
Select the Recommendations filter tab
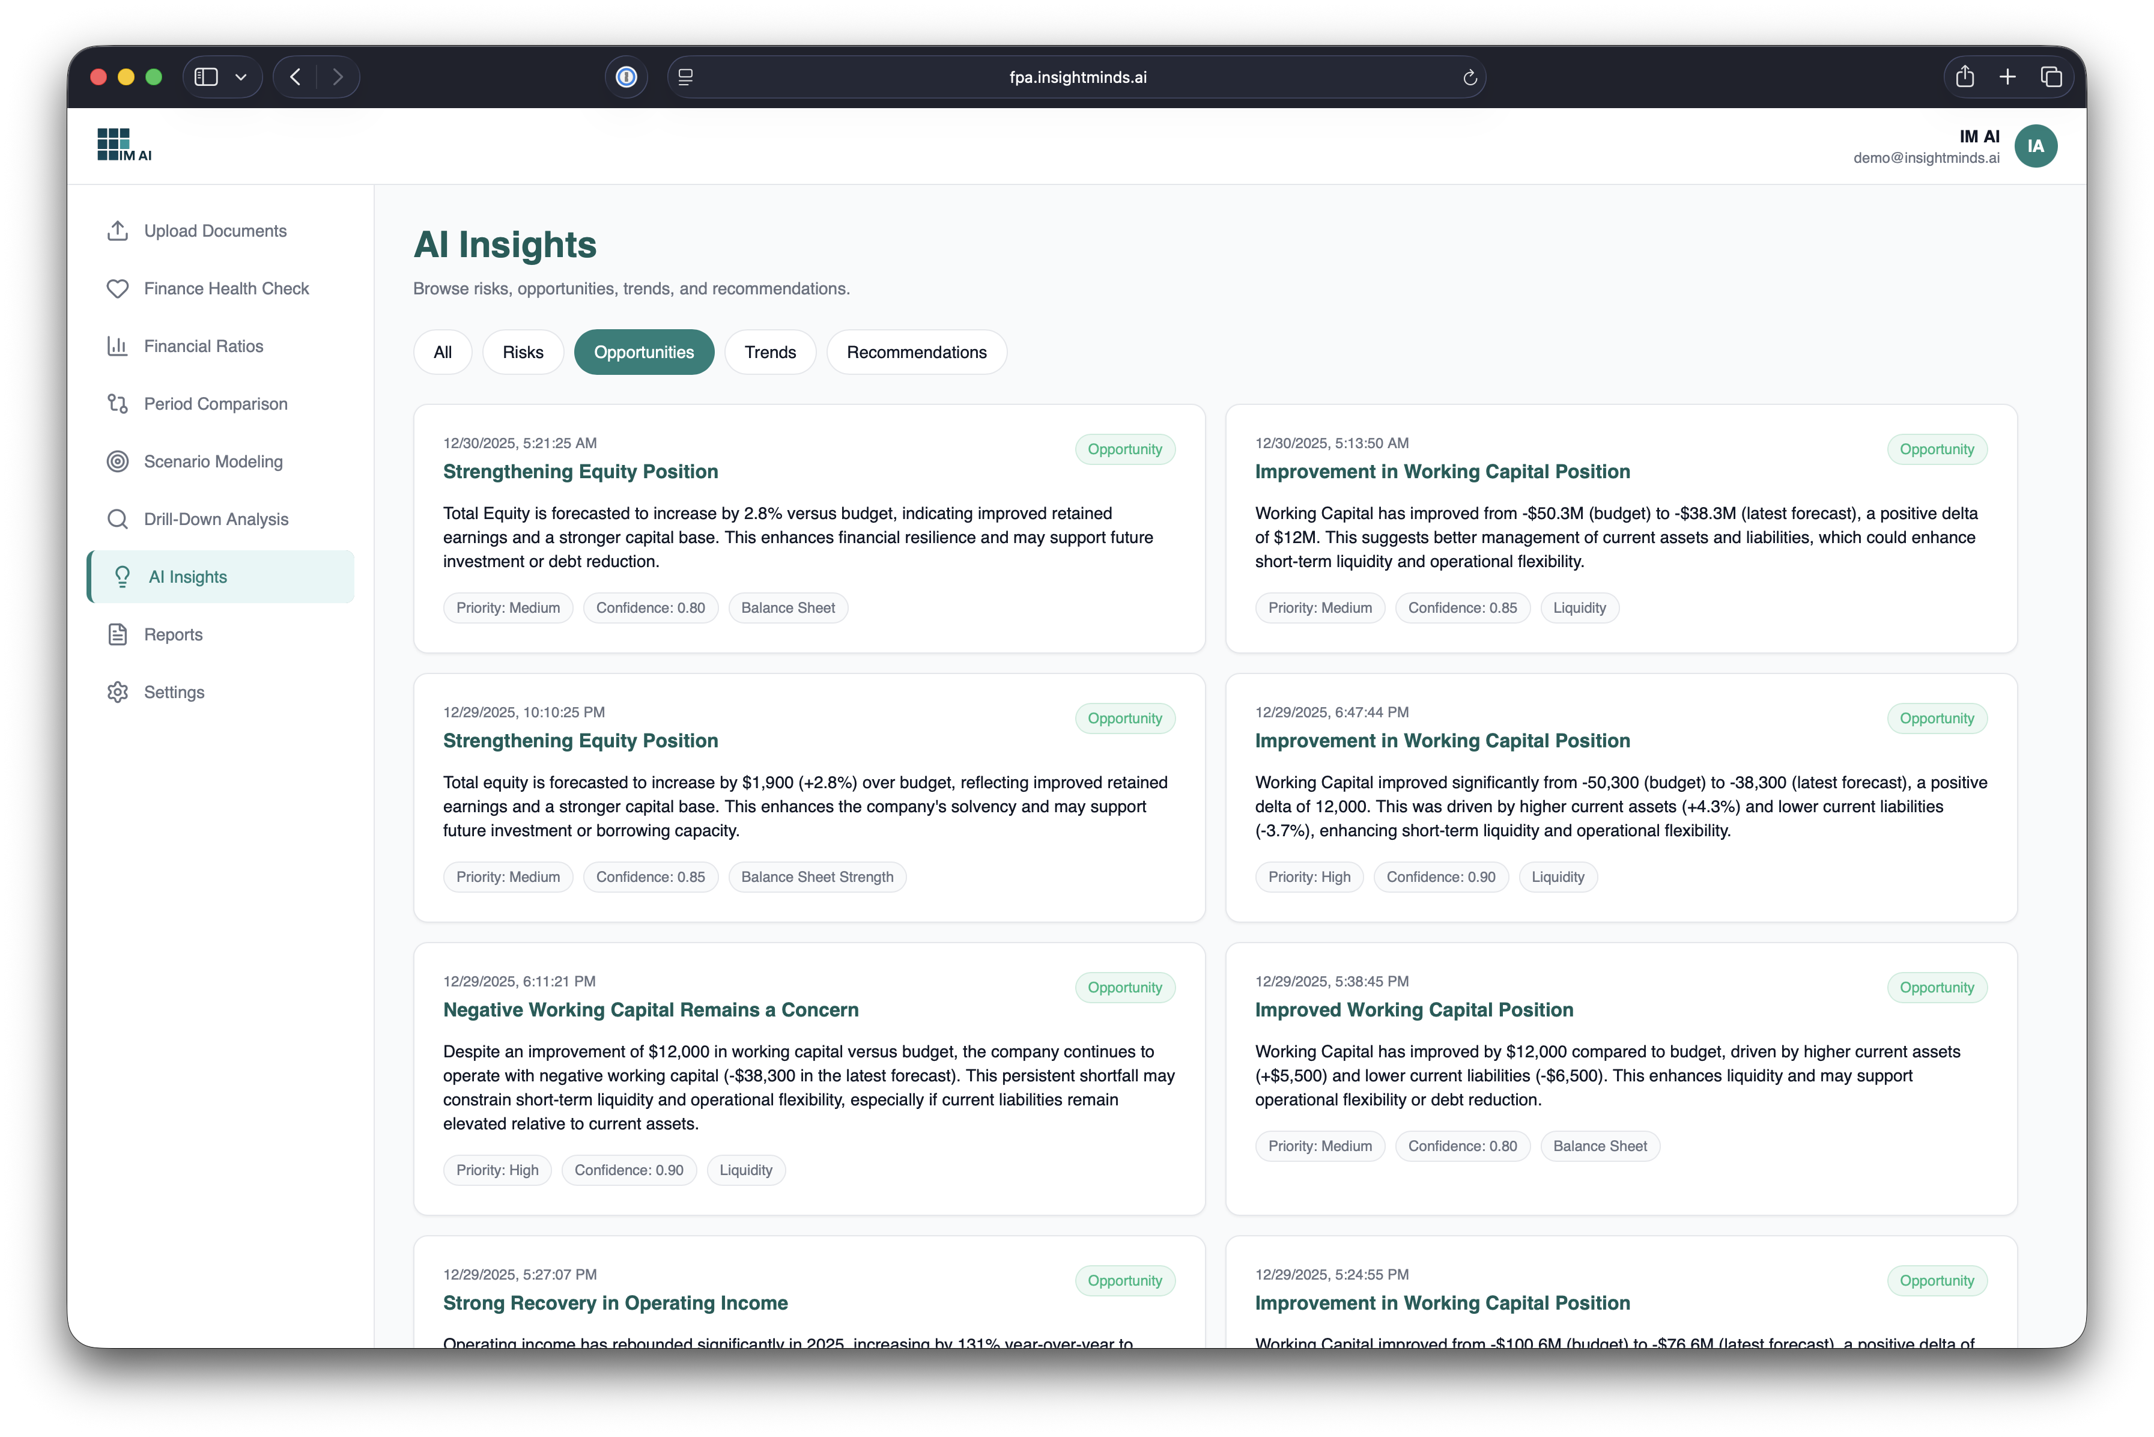916,352
